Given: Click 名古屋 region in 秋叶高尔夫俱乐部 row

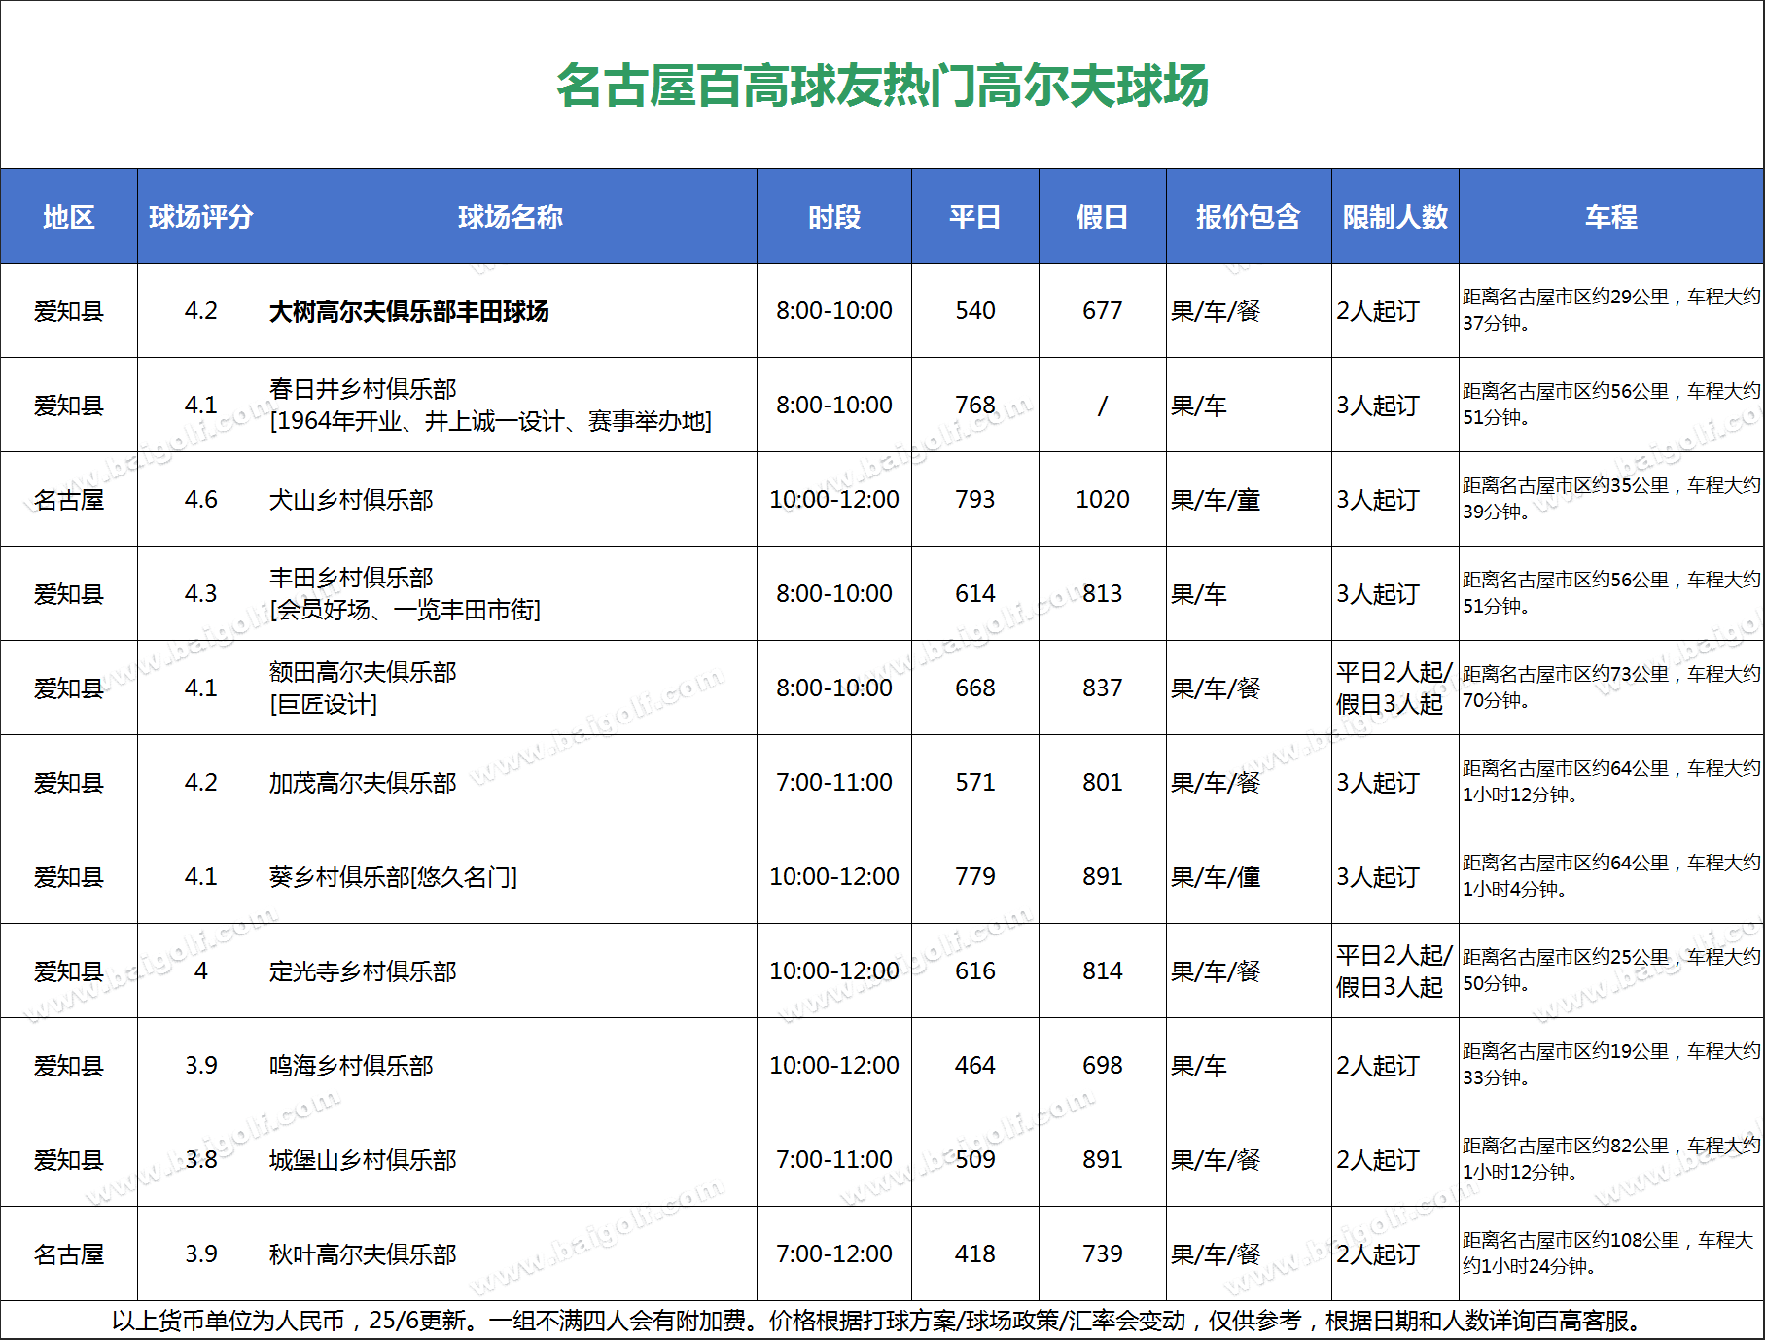Looking at the screenshot, I should click(x=69, y=1254).
